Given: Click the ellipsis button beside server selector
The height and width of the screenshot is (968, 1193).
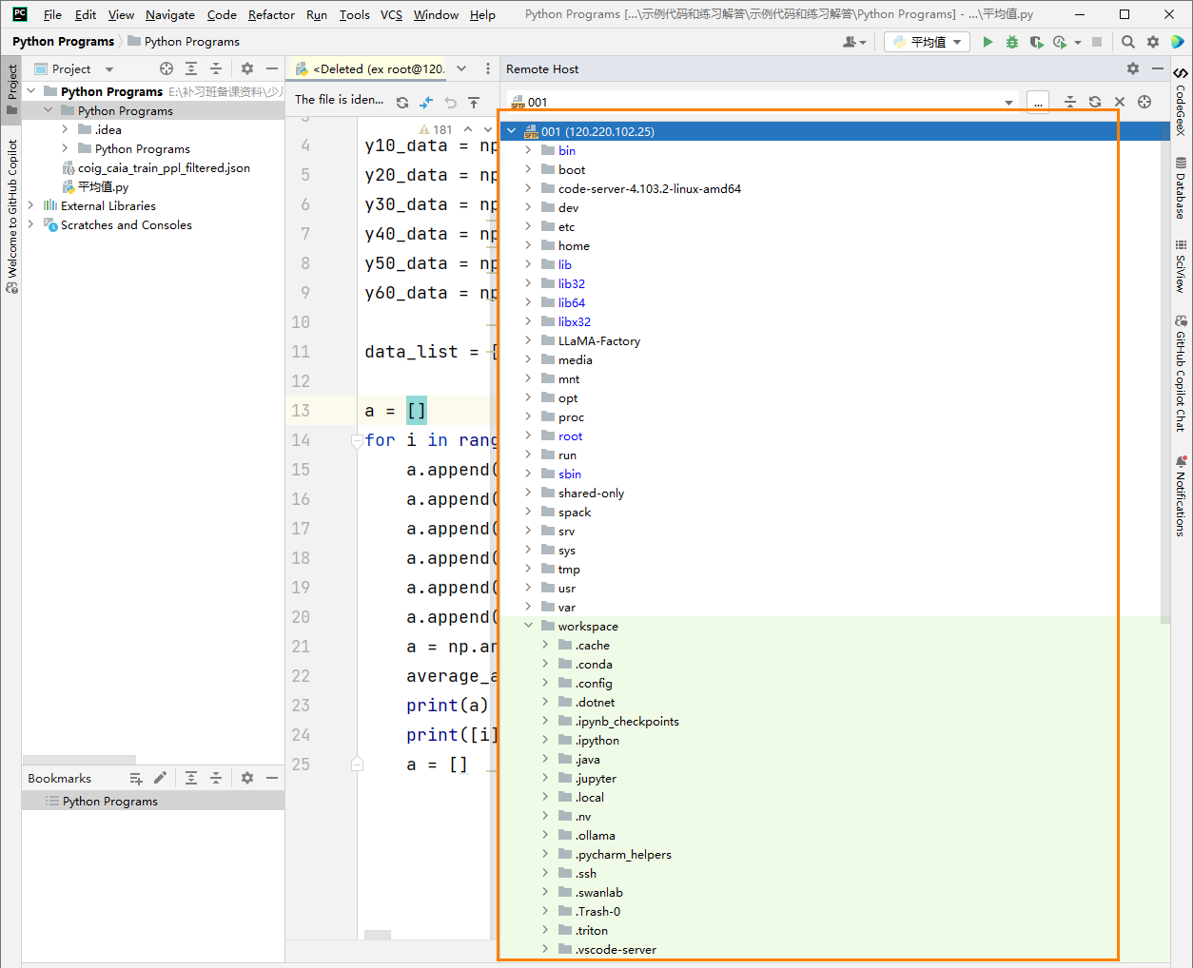Looking at the screenshot, I should pos(1038,102).
